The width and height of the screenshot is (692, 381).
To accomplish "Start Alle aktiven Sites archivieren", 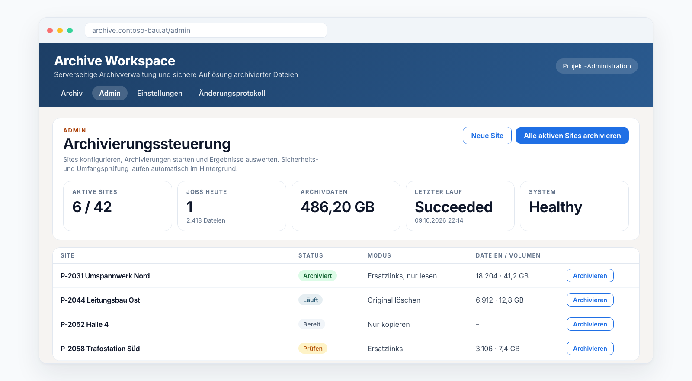I will click(572, 136).
